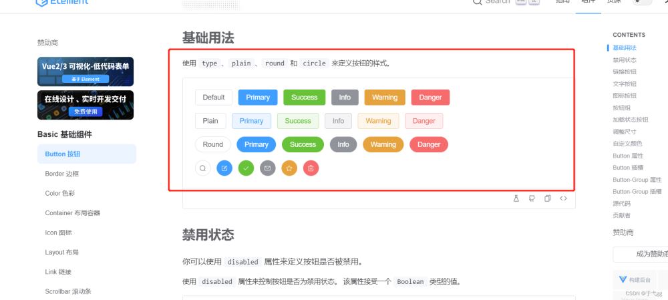Click the Plain button
This screenshot has height=300, width=668.
coord(210,120)
